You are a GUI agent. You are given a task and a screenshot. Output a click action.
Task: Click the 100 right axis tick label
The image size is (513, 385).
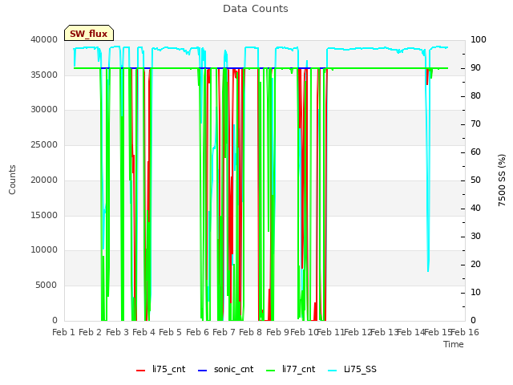479,39
